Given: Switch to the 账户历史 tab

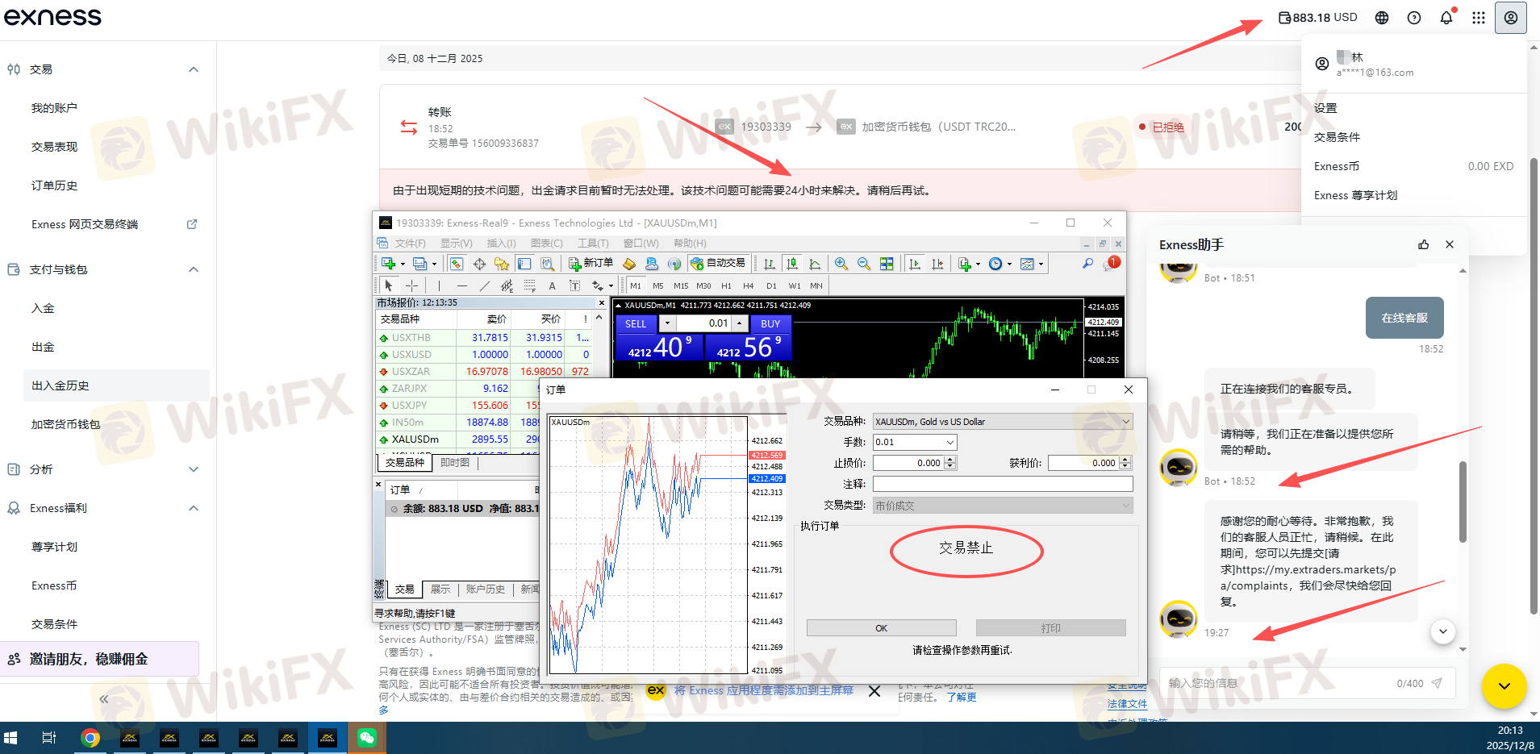Looking at the screenshot, I should pyautogui.click(x=485, y=589).
